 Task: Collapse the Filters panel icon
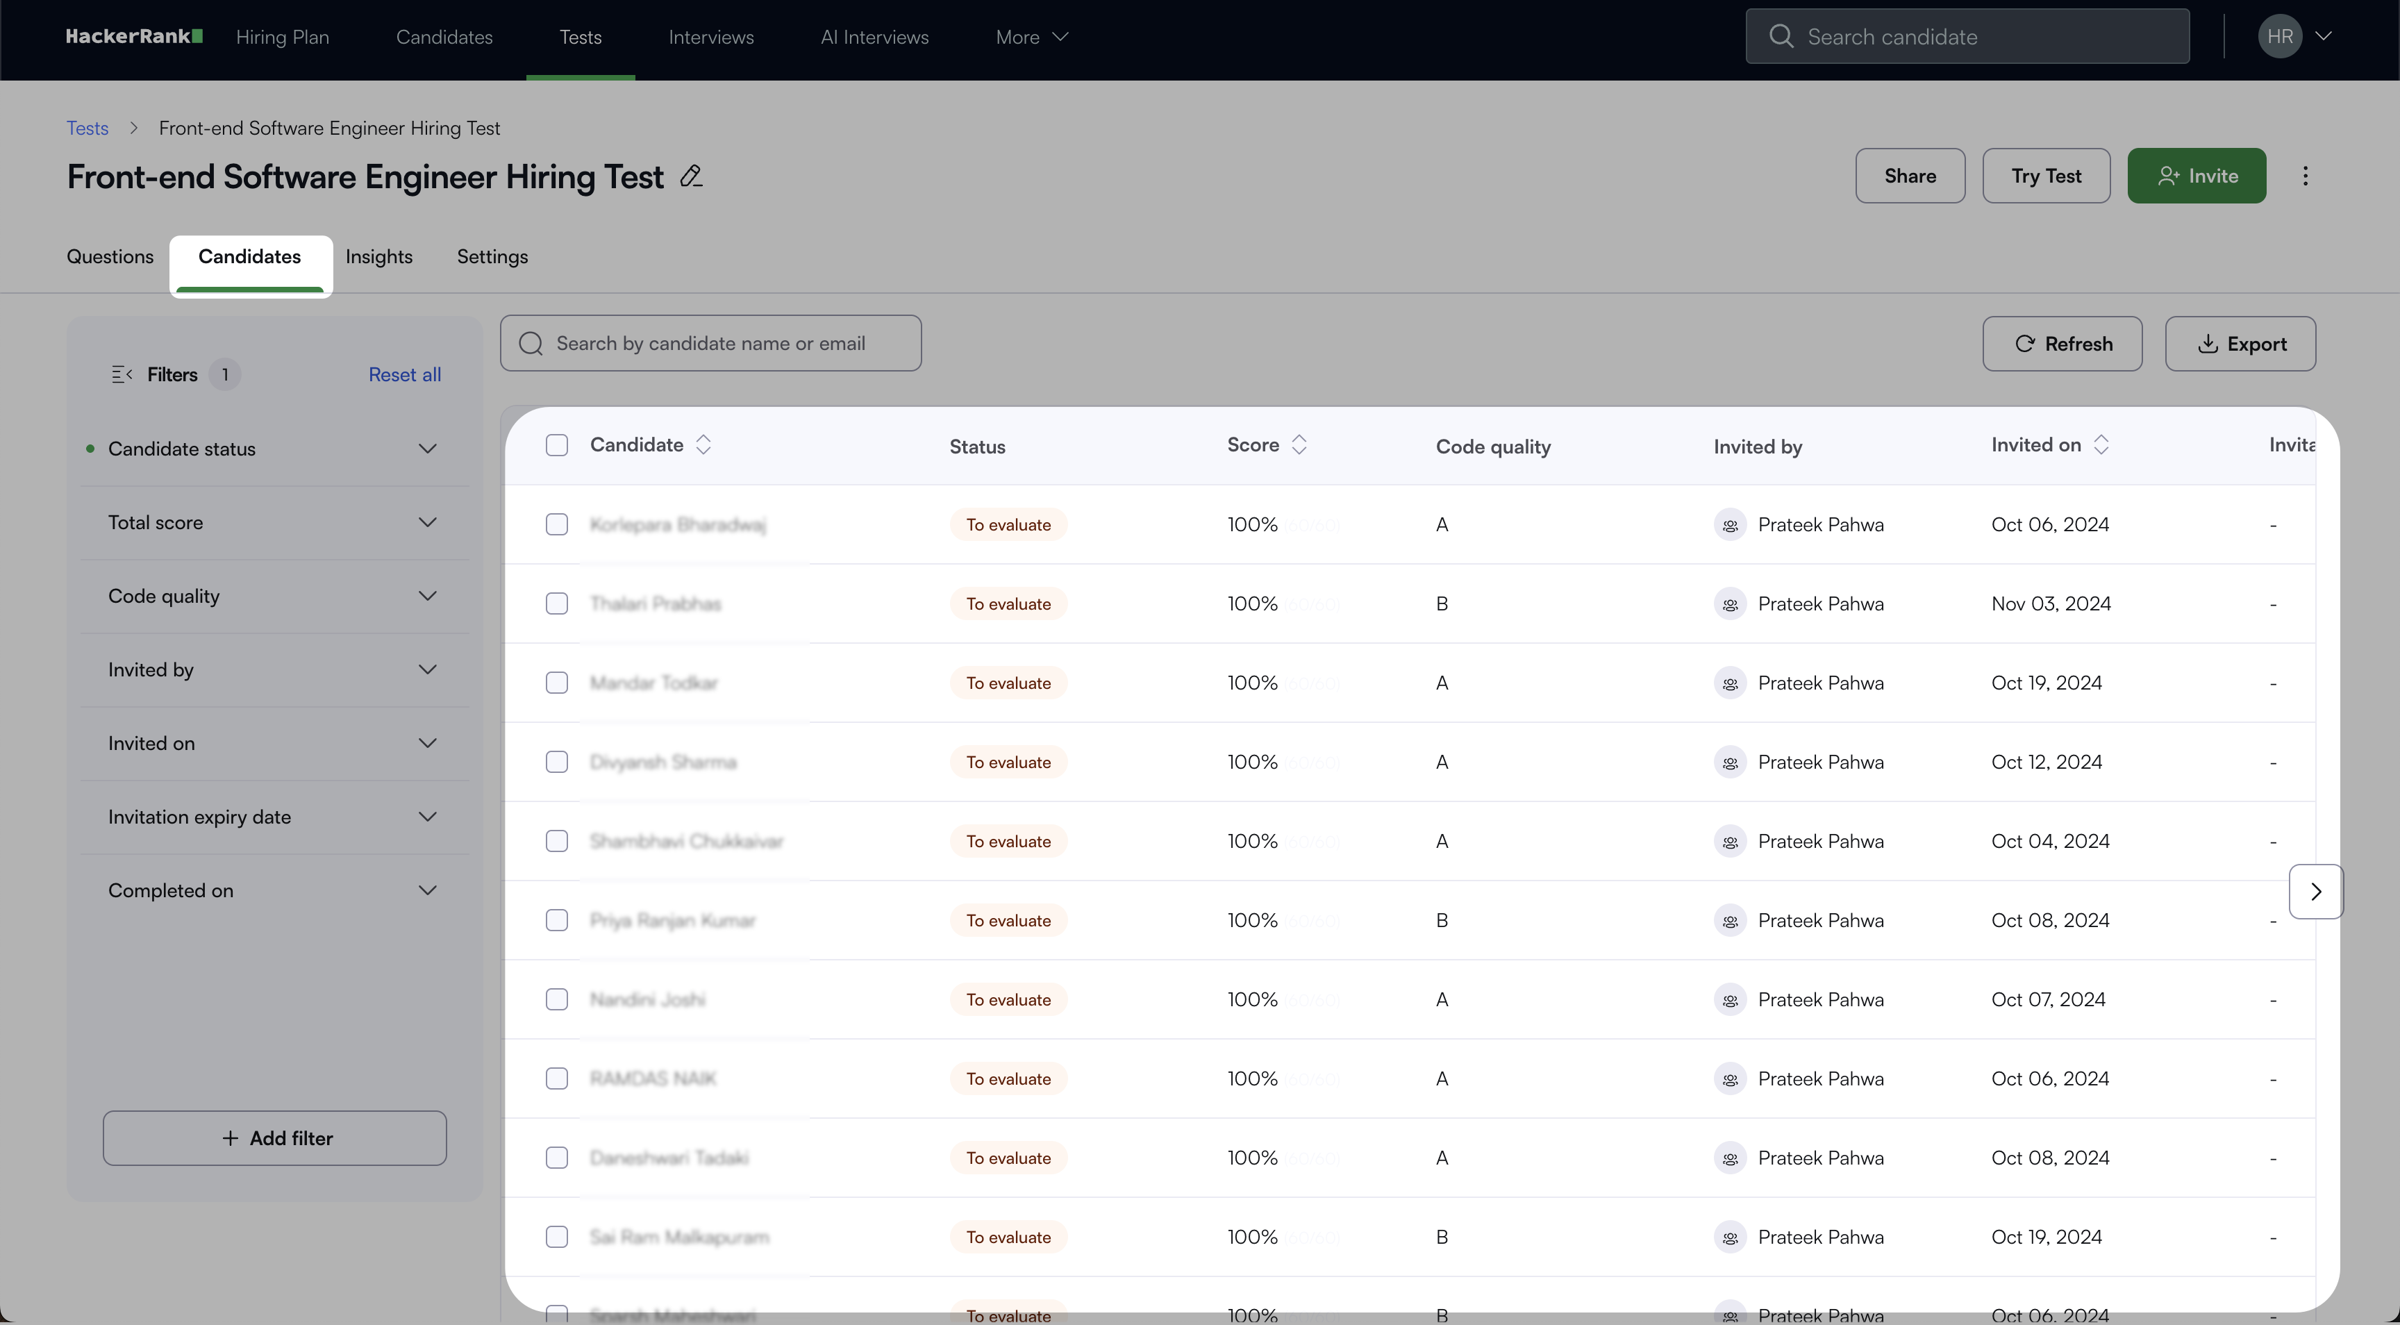click(121, 374)
